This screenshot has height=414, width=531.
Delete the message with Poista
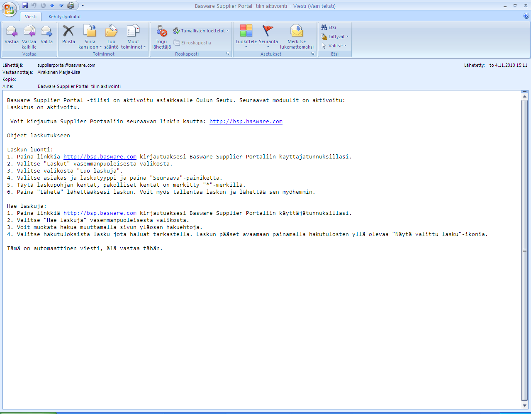68,34
